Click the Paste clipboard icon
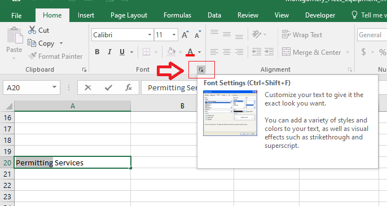Screen dimensions: 387x206 click(15, 35)
